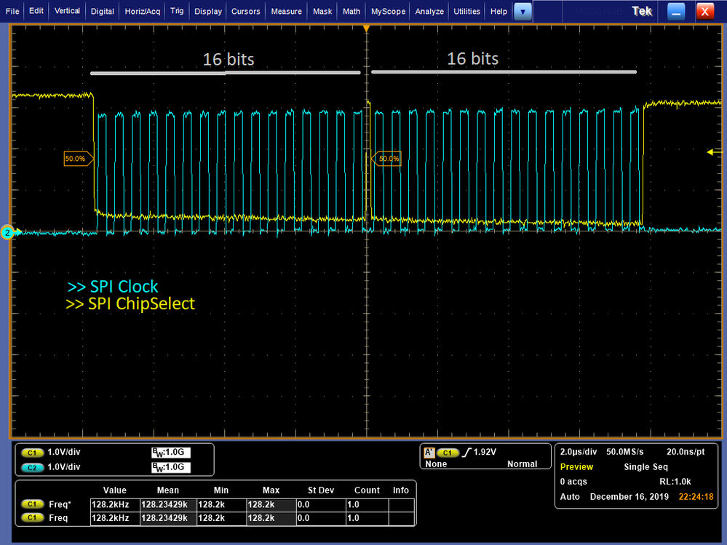Open the Trig menu
727x545 pixels.
tap(177, 11)
